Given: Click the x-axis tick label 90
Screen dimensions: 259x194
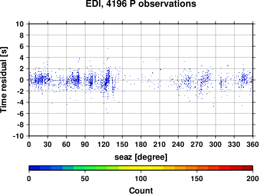Looking at the screenshot, I should (x=85, y=144).
